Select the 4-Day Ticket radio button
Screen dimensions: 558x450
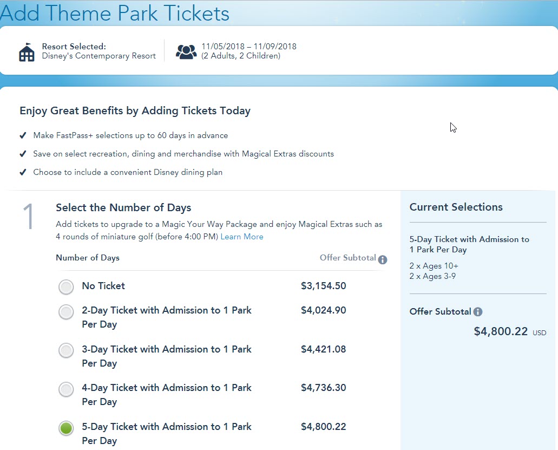66,389
